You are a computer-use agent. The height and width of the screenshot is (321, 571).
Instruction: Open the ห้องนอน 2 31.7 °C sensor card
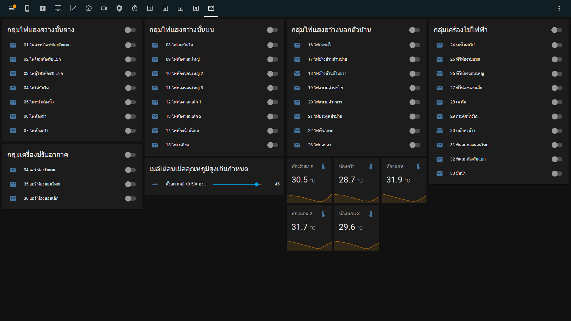point(309,228)
